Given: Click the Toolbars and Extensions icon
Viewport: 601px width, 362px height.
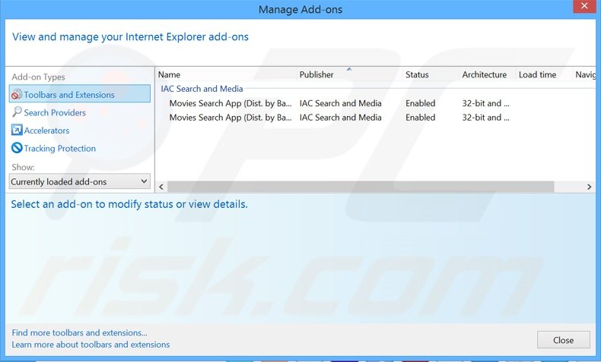Looking at the screenshot, I should (17, 95).
